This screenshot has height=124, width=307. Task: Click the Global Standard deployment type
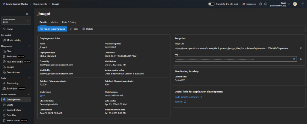coord(48,56)
